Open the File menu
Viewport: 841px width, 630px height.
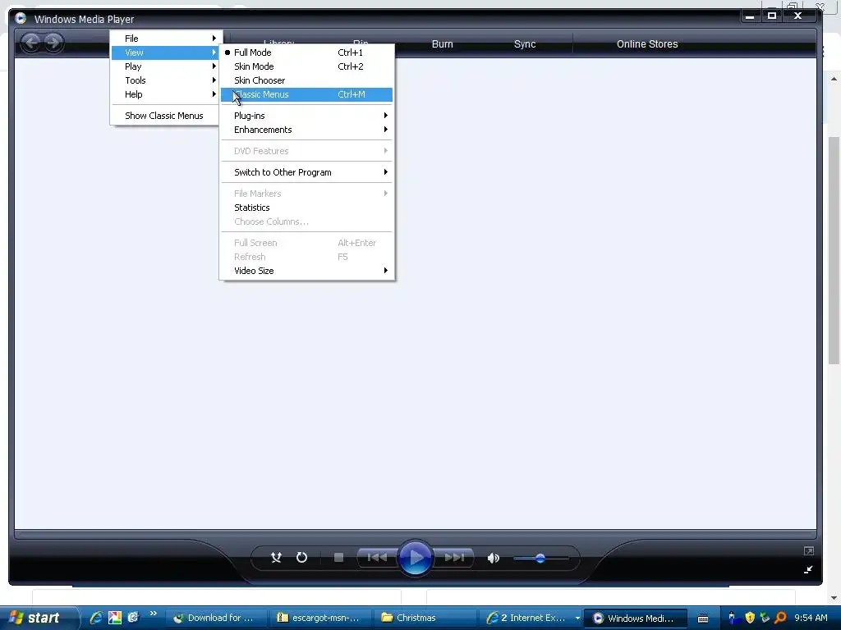pos(164,39)
